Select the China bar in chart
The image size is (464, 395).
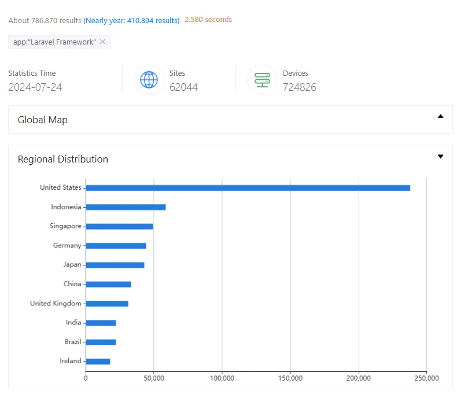point(109,285)
